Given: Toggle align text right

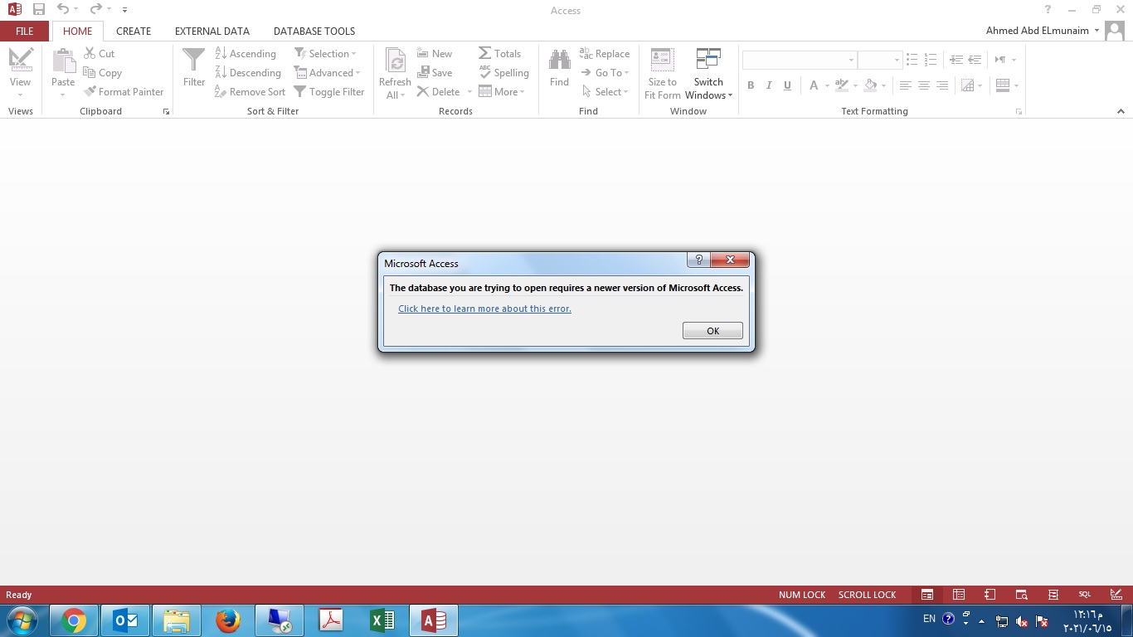Looking at the screenshot, I should tap(941, 85).
